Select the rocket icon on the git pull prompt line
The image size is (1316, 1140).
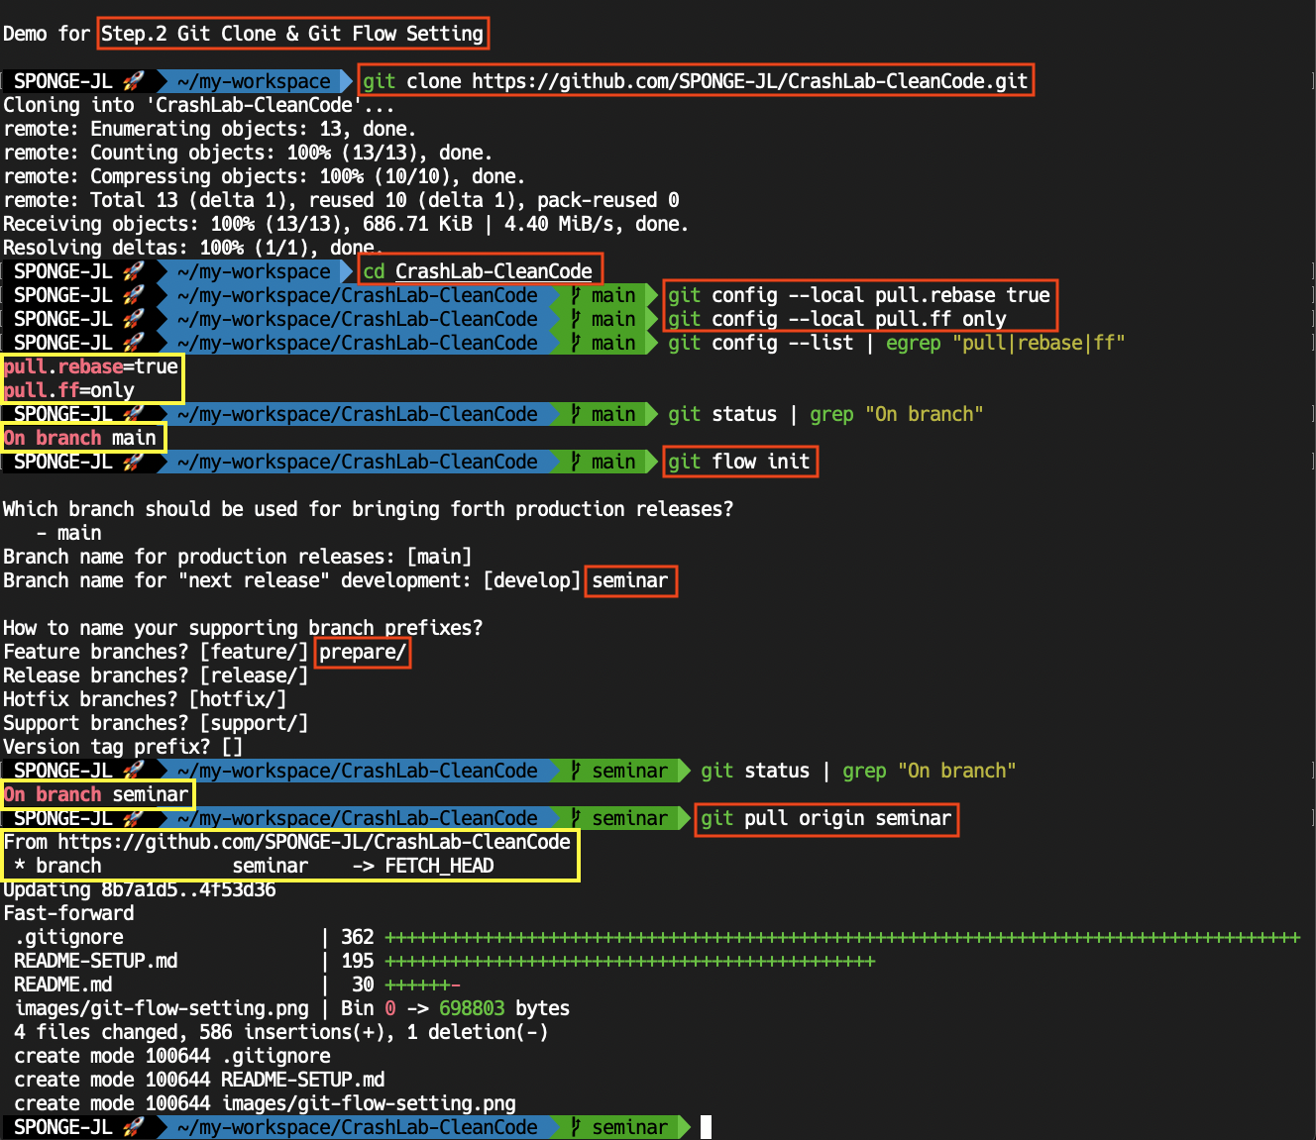coord(134,818)
